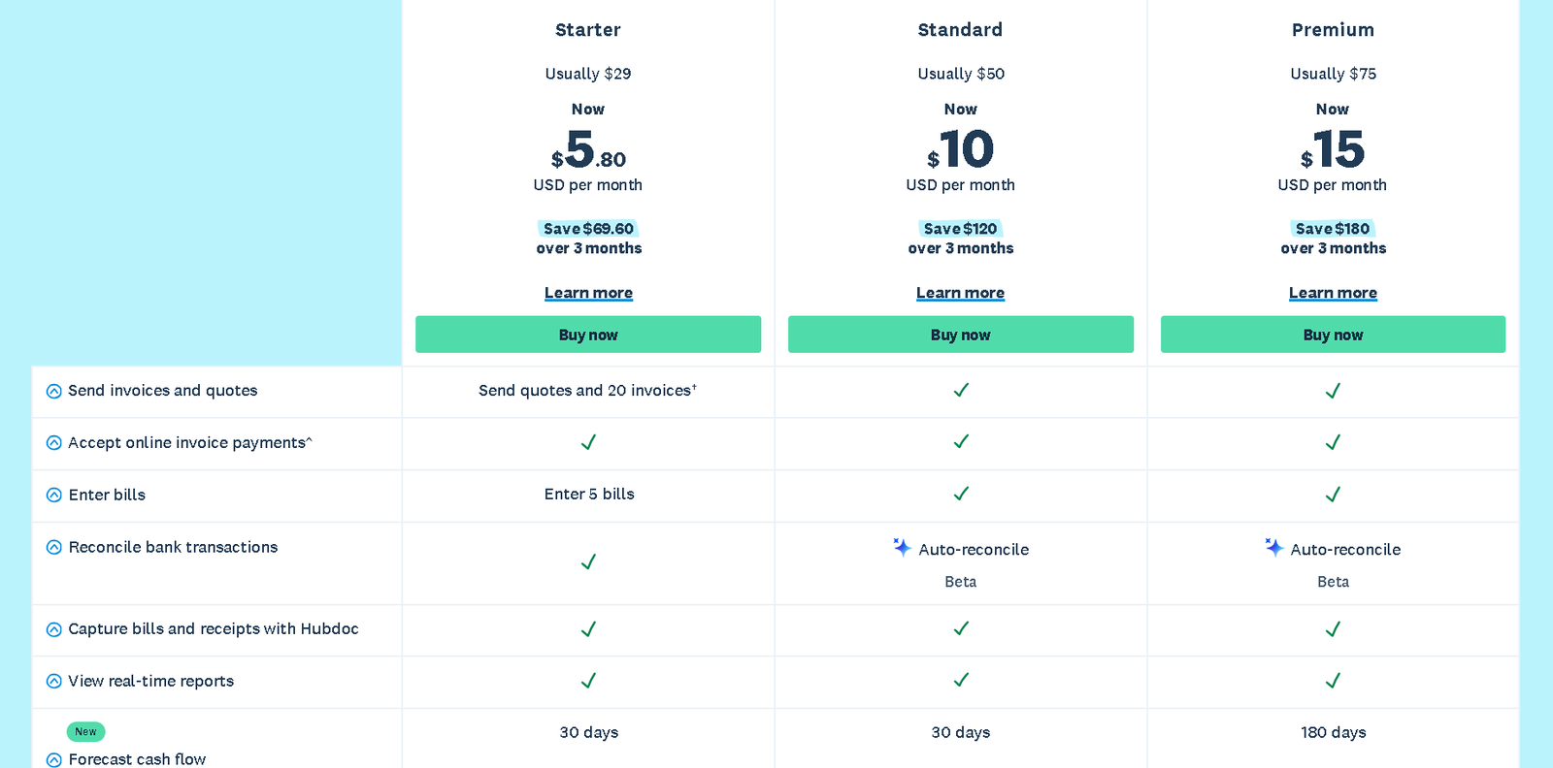Click Buy now for the Starter plan
This screenshot has width=1553, height=768.
tap(588, 334)
